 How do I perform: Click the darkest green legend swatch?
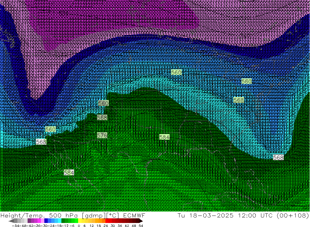[x=63, y=221]
